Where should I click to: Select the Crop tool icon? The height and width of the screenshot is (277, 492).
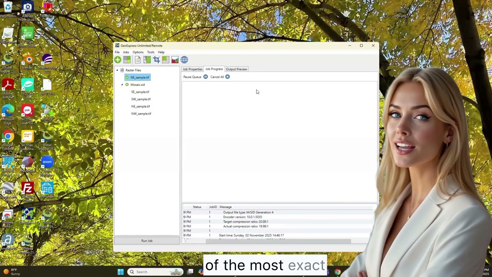[156, 60]
